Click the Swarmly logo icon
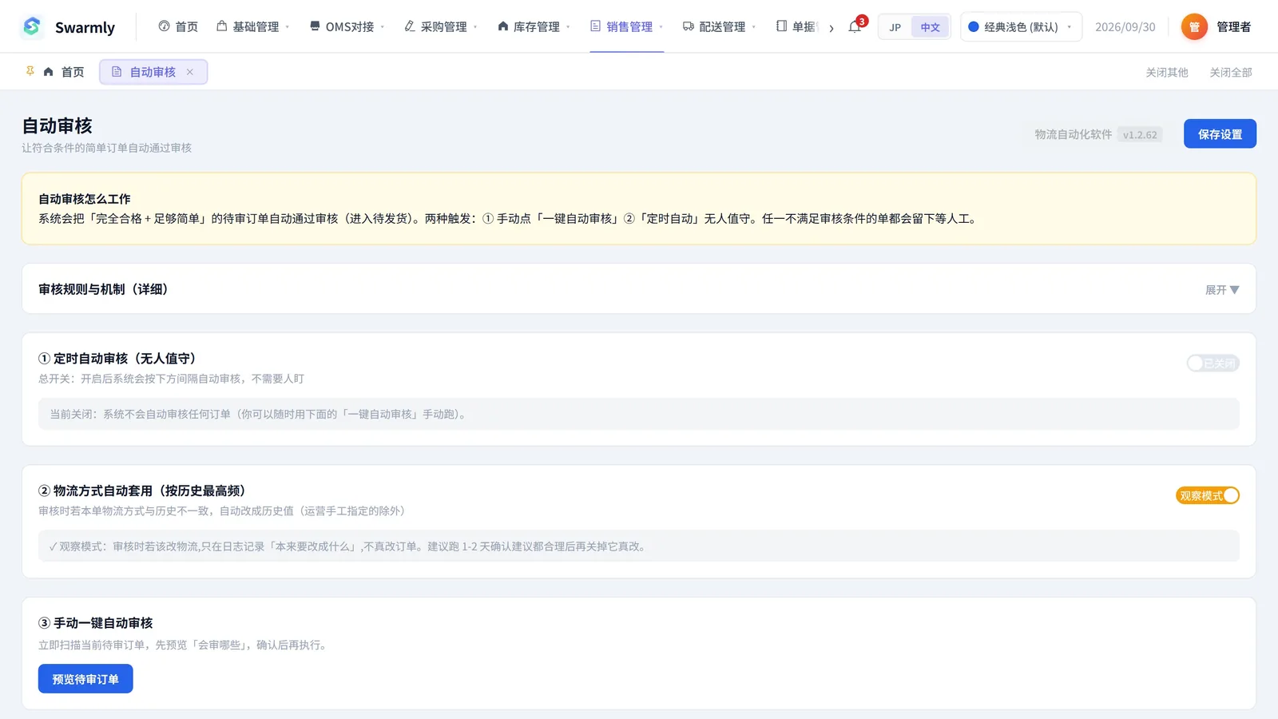 click(32, 26)
